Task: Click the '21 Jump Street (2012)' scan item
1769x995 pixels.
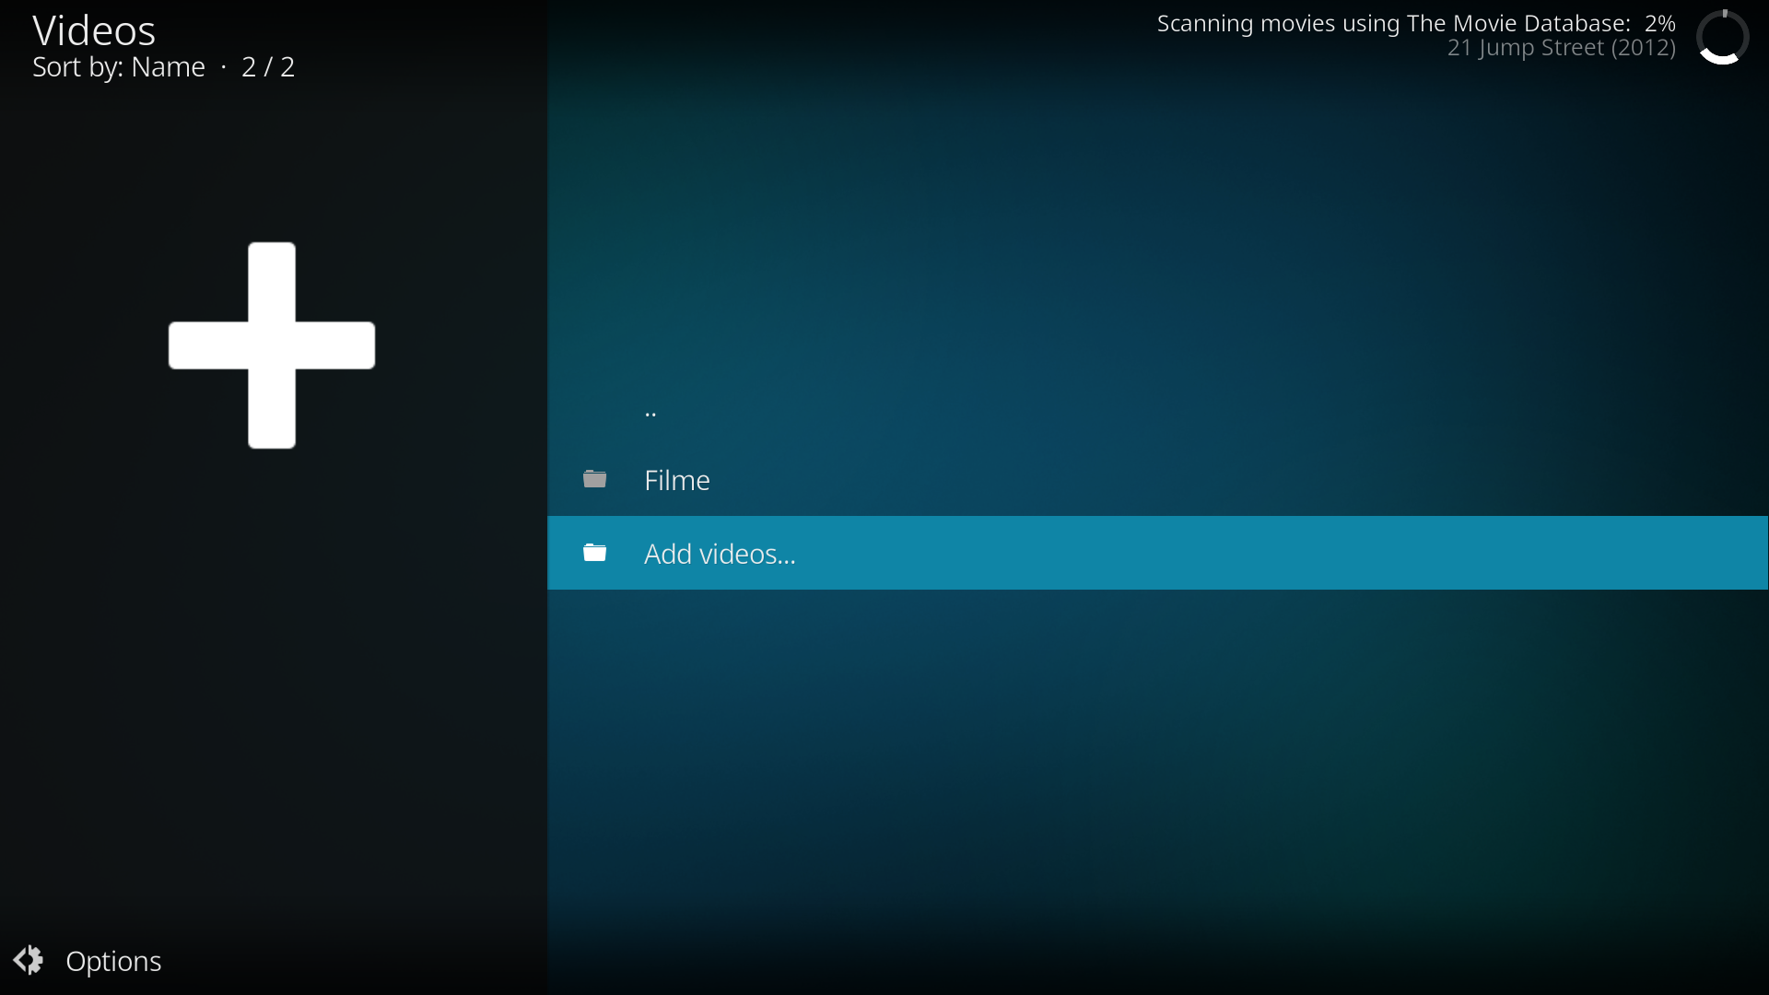Action: click(x=1561, y=48)
